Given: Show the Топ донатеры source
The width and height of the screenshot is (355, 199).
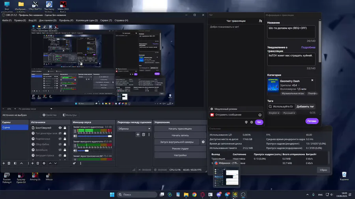Looking at the screenshot, I should (x=60, y=133).
